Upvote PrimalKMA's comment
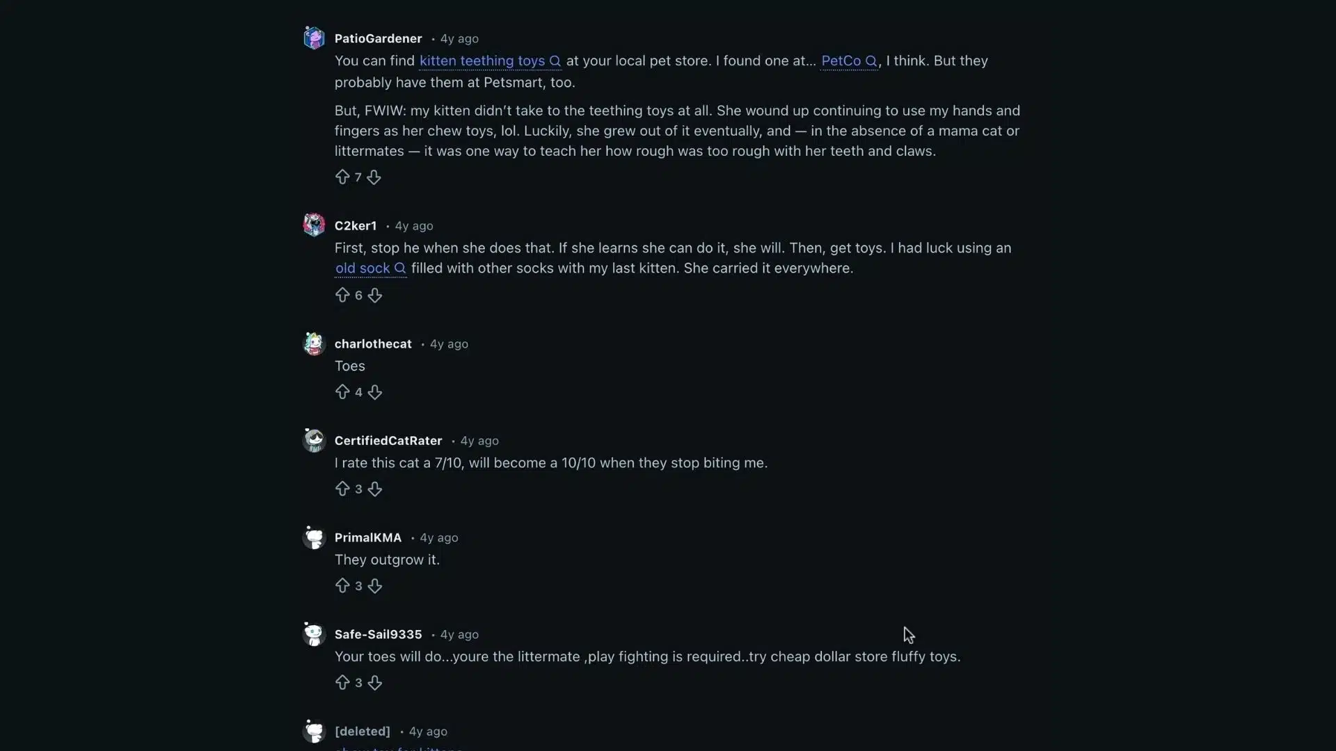Viewport: 1336px width, 751px height. pyautogui.click(x=342, y=586)
